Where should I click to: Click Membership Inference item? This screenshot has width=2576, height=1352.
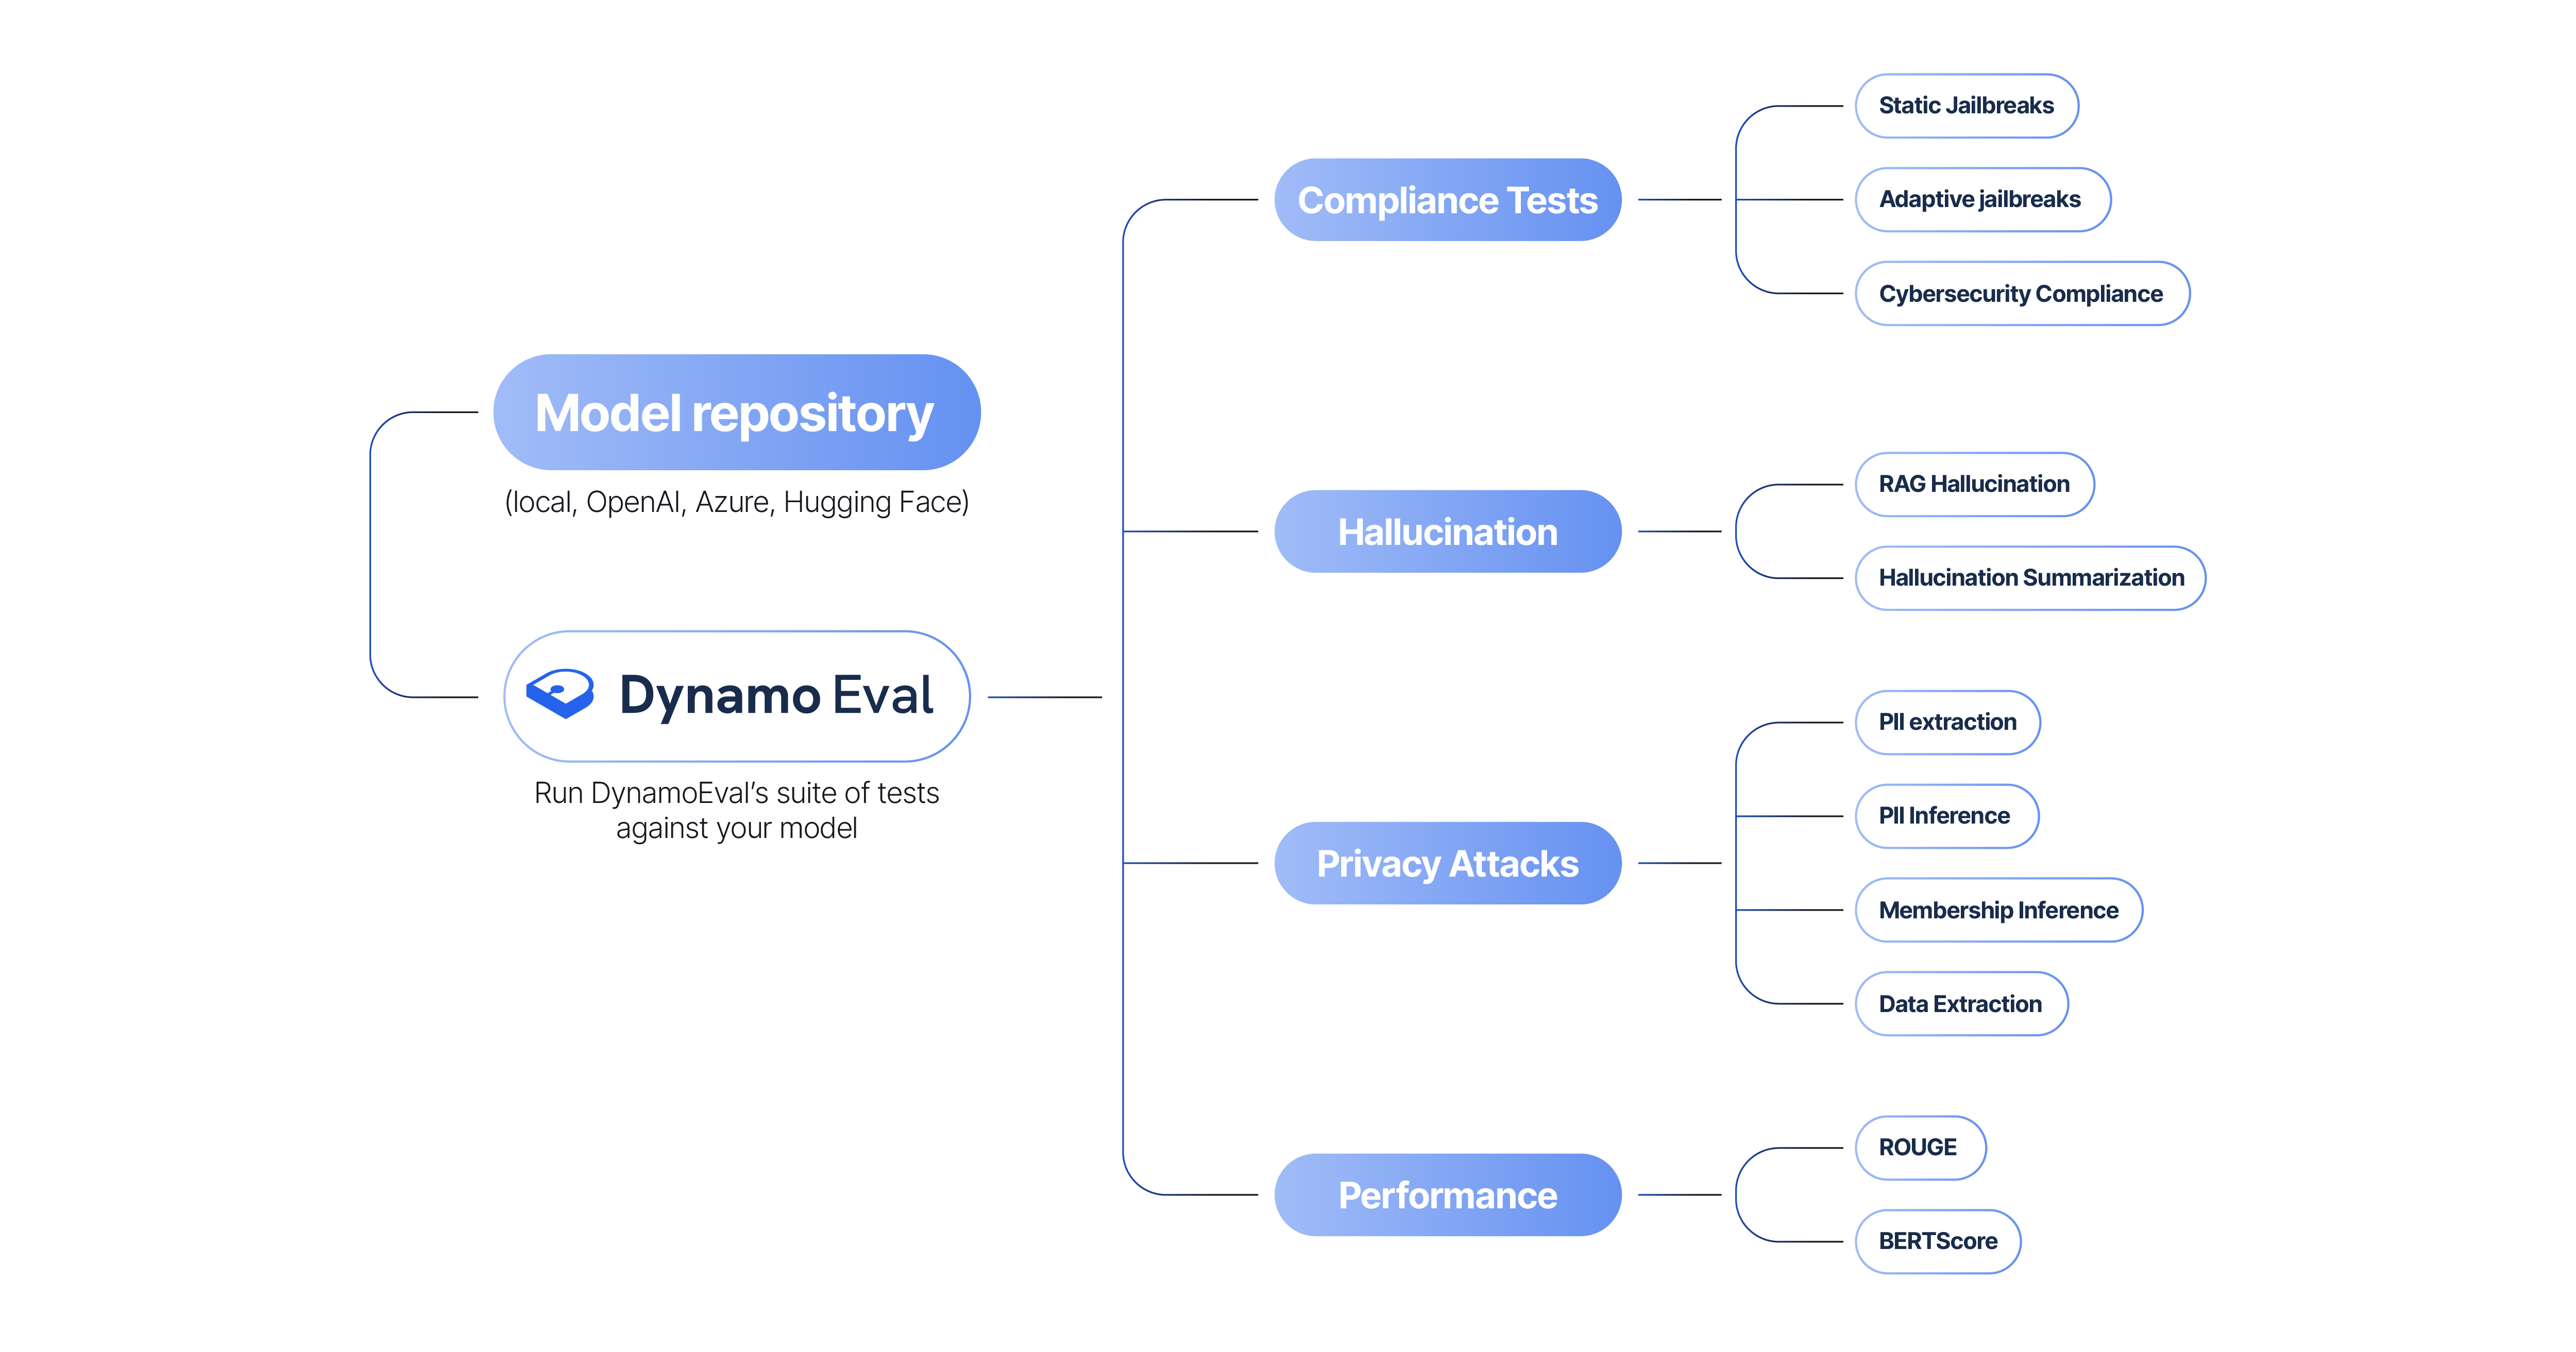(x=1998, y=910)
